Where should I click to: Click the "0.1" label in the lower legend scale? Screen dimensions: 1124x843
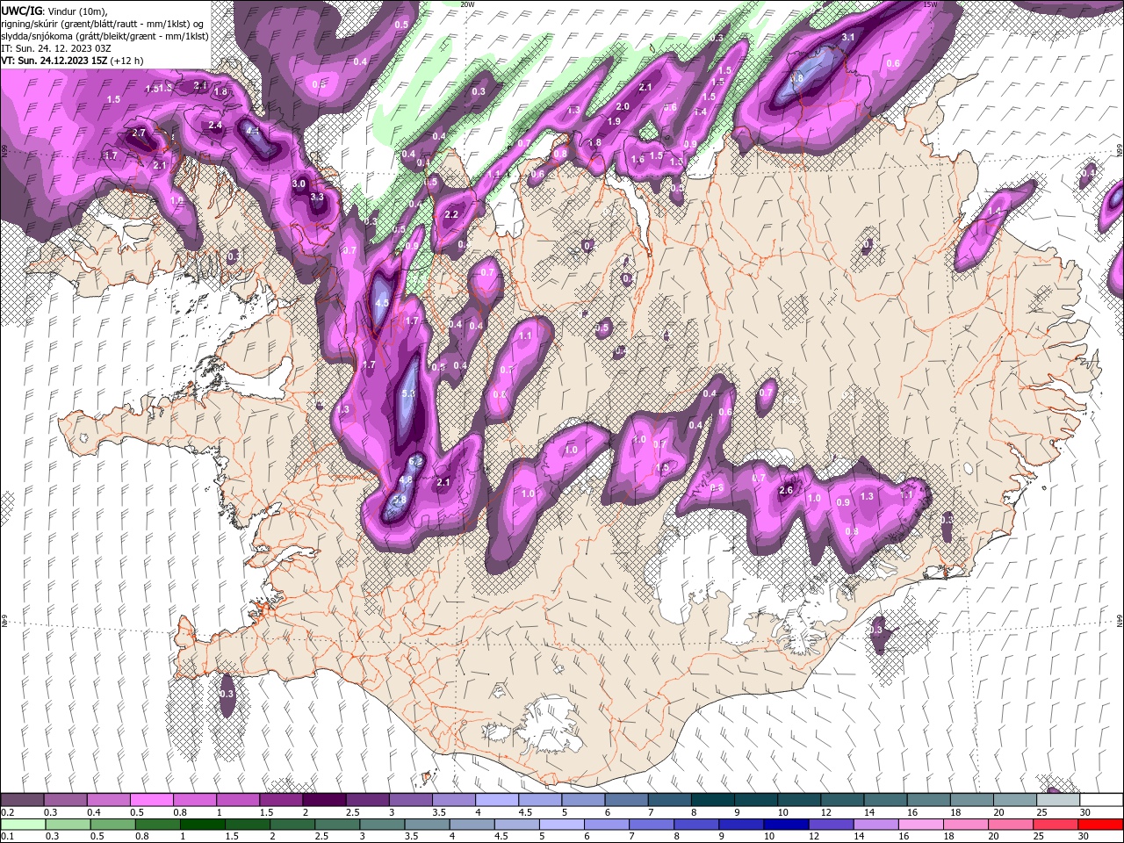coord(8,837)
